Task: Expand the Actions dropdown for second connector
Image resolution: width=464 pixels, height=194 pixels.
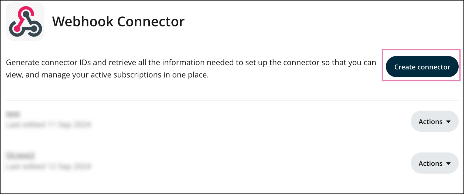Action: point(434,163)
